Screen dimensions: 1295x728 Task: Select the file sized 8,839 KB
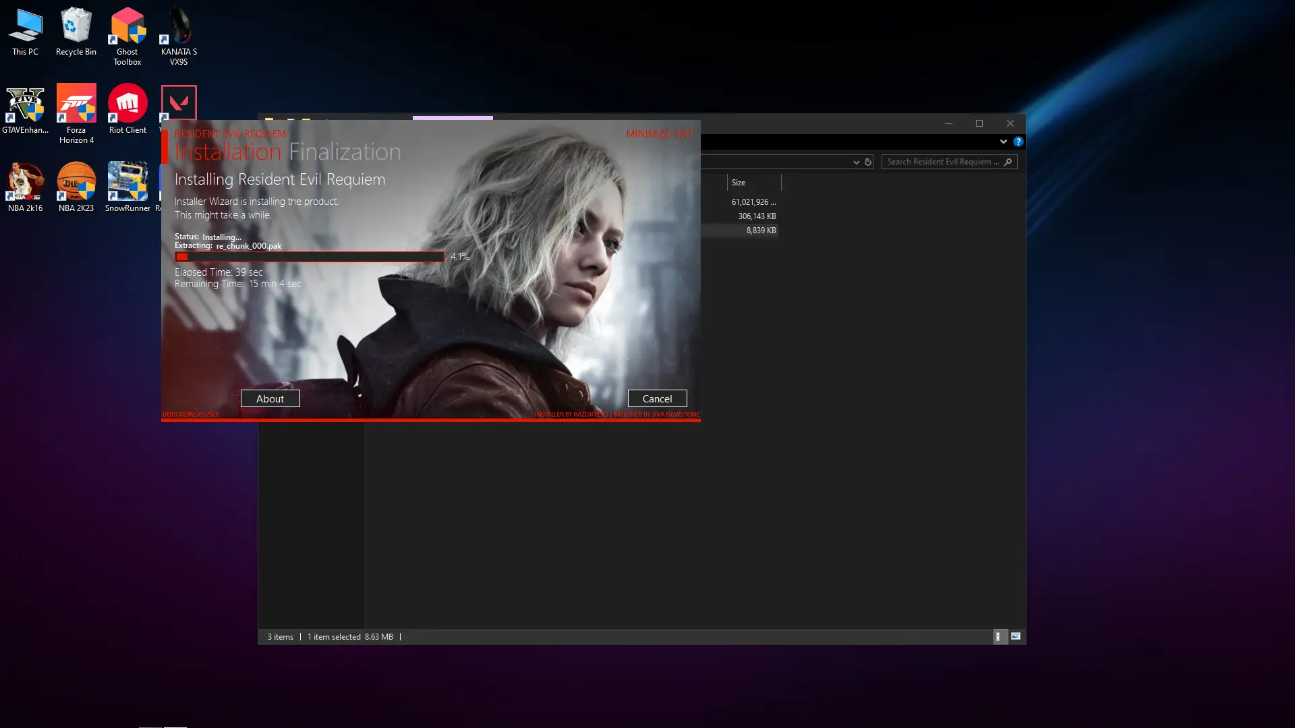pos(761,231)
